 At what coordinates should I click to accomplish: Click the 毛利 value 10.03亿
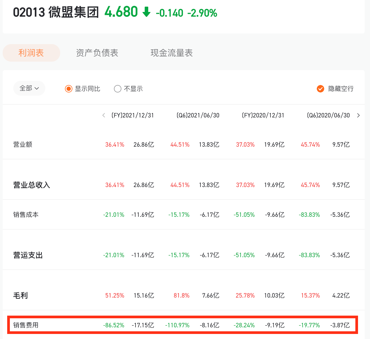pos(274,295)
